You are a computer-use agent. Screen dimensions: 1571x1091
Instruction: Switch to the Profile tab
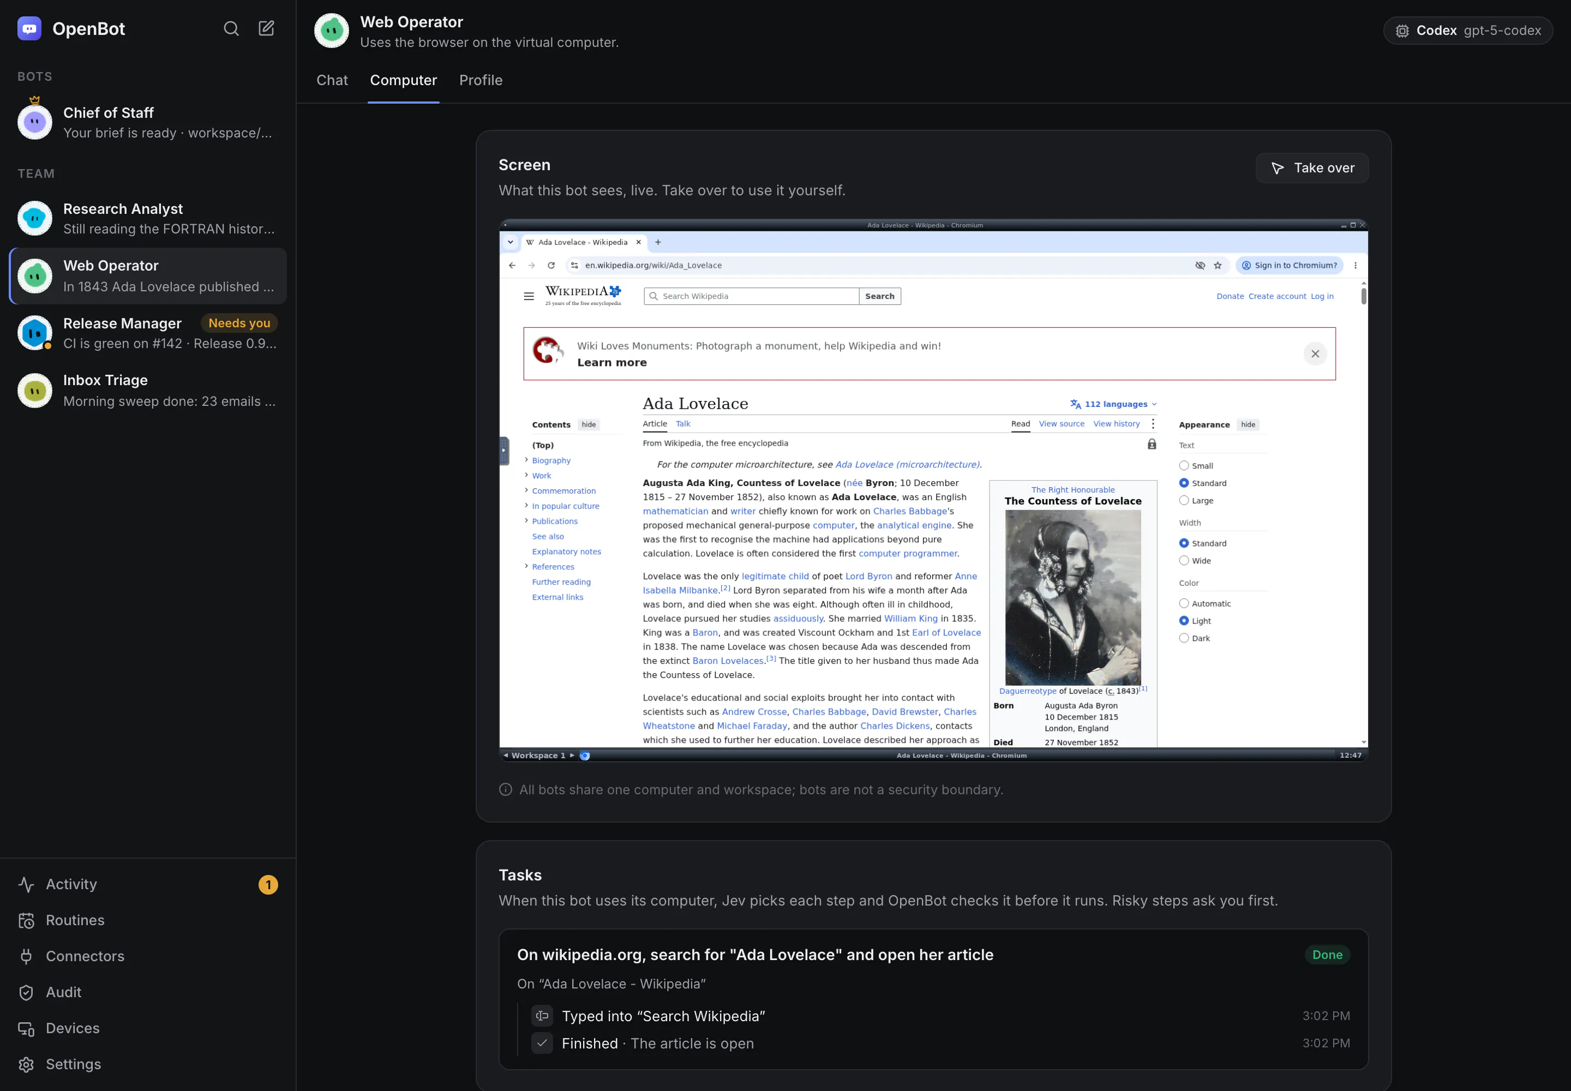tap(481, 80)
